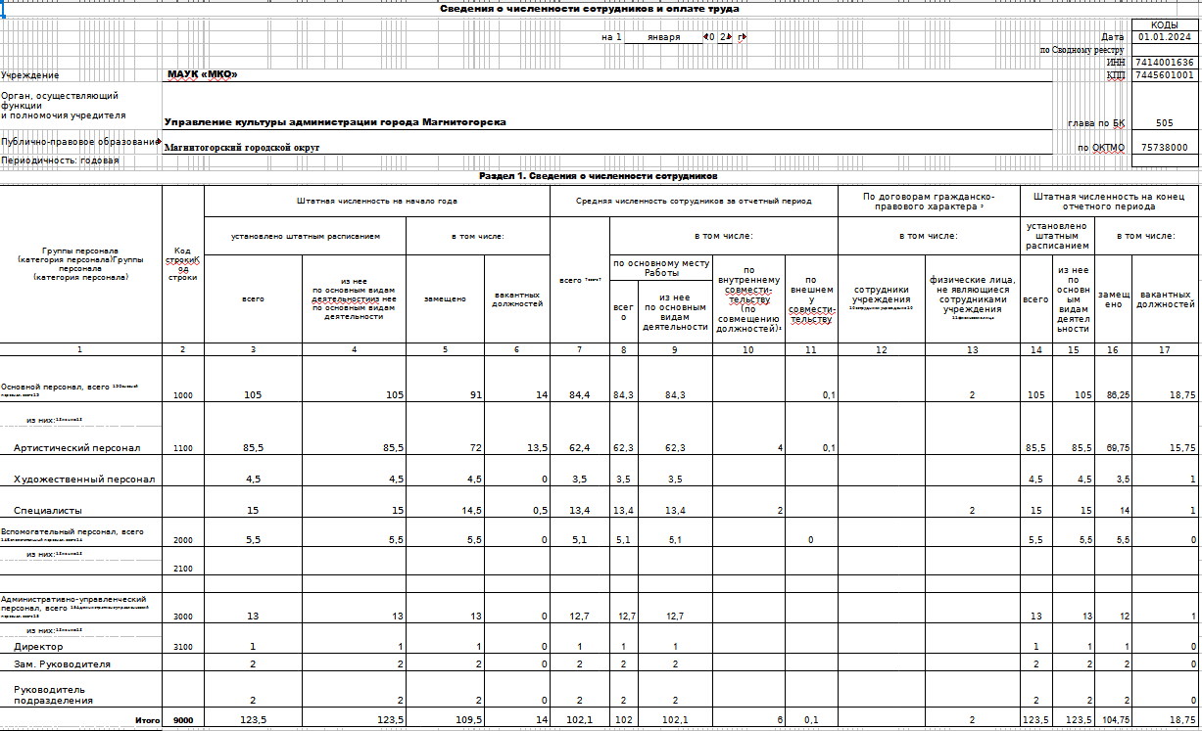Select the month cell 'января'
Image resolution: width=1202 pixels, height=731 pixels.
(x=663, y=37)
